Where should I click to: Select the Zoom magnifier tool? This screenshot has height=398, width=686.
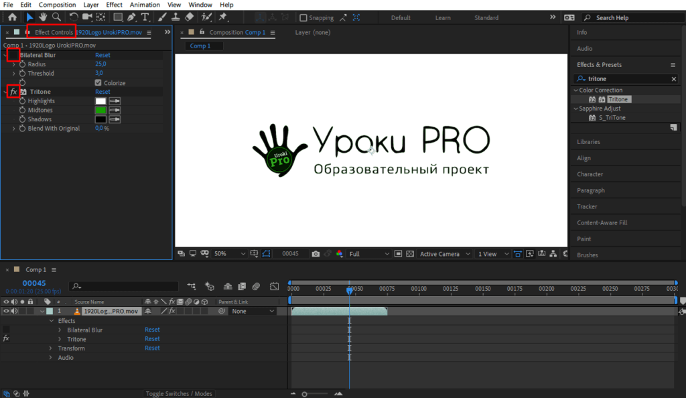click(57, 17)
